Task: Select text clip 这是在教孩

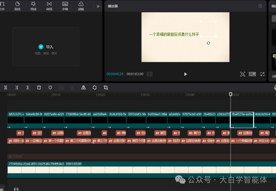Action: (x=156, y=141)
